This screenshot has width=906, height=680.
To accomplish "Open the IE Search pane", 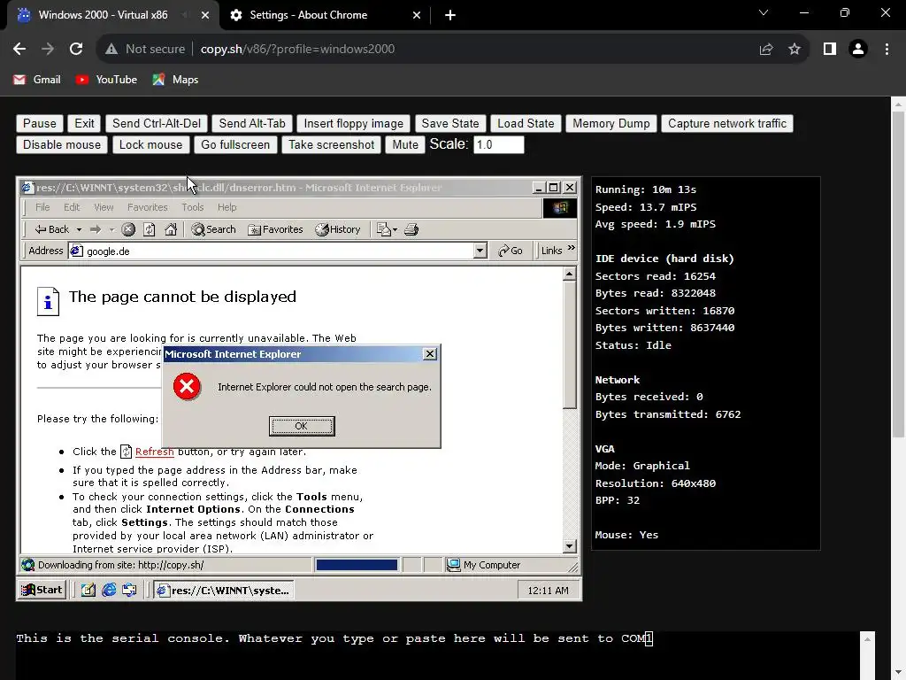I will pyautogui.click(x=214, y=229).
